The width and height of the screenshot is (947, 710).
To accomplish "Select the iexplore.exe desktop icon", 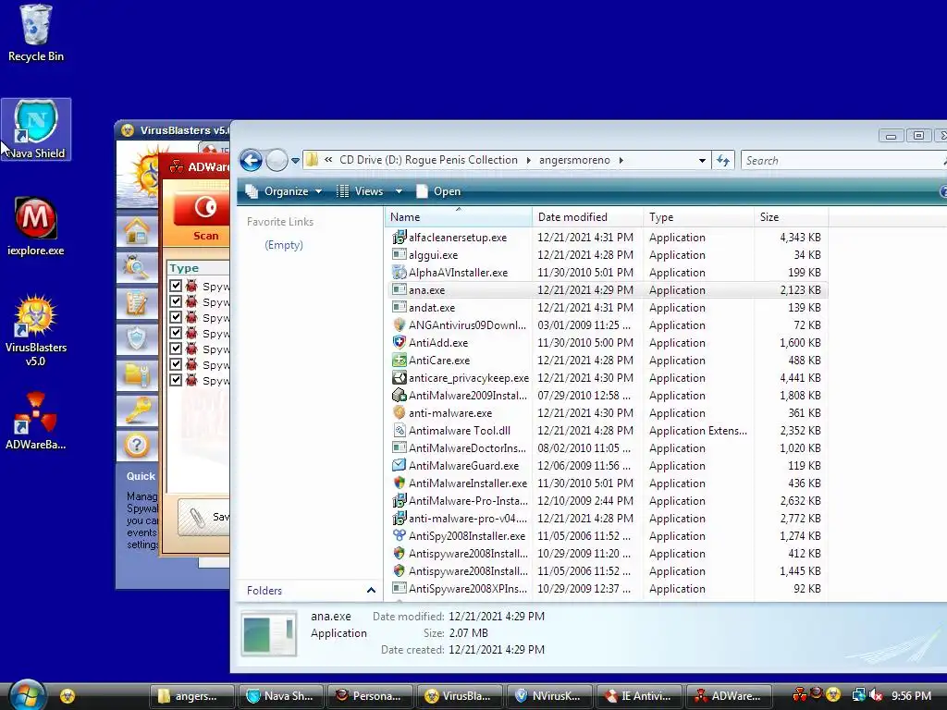I will 36,226.
